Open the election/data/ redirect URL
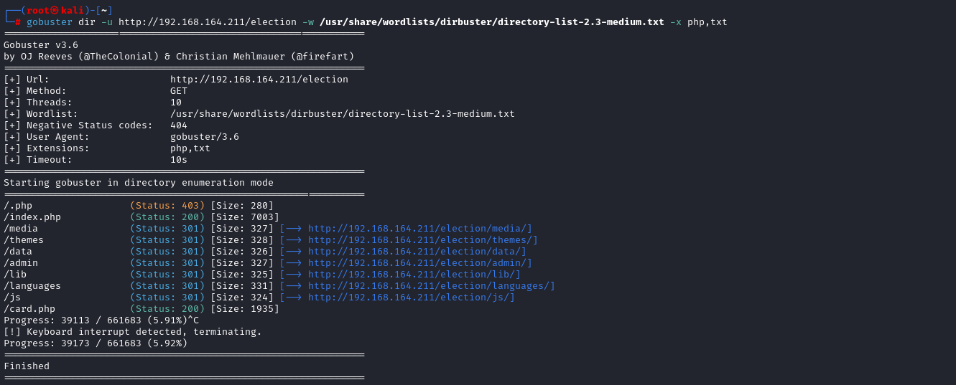Image resolution: width=956 pixels, height=385 pixels. pos(417,252)
